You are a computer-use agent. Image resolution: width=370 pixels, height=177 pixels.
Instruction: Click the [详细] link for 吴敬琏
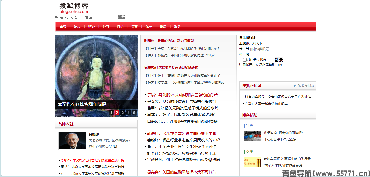(113, 146)
